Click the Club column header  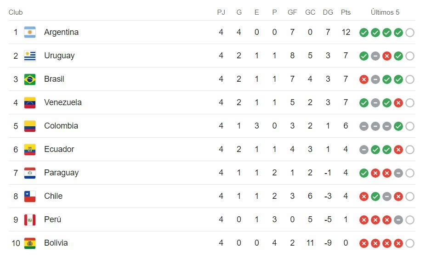[x=16, y=12]
